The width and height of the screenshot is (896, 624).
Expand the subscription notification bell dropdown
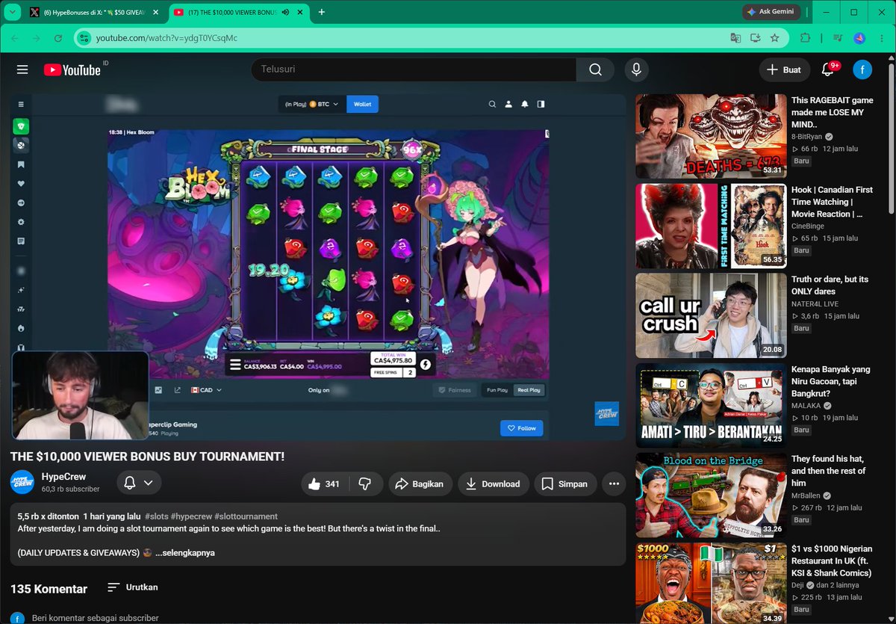point(139,484)
